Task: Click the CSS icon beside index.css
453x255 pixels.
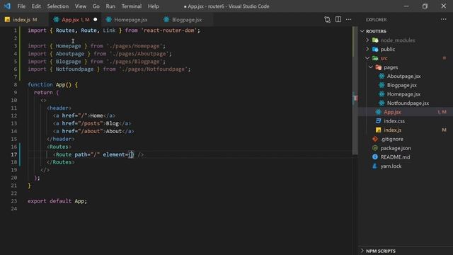Action: coord(378,121)
